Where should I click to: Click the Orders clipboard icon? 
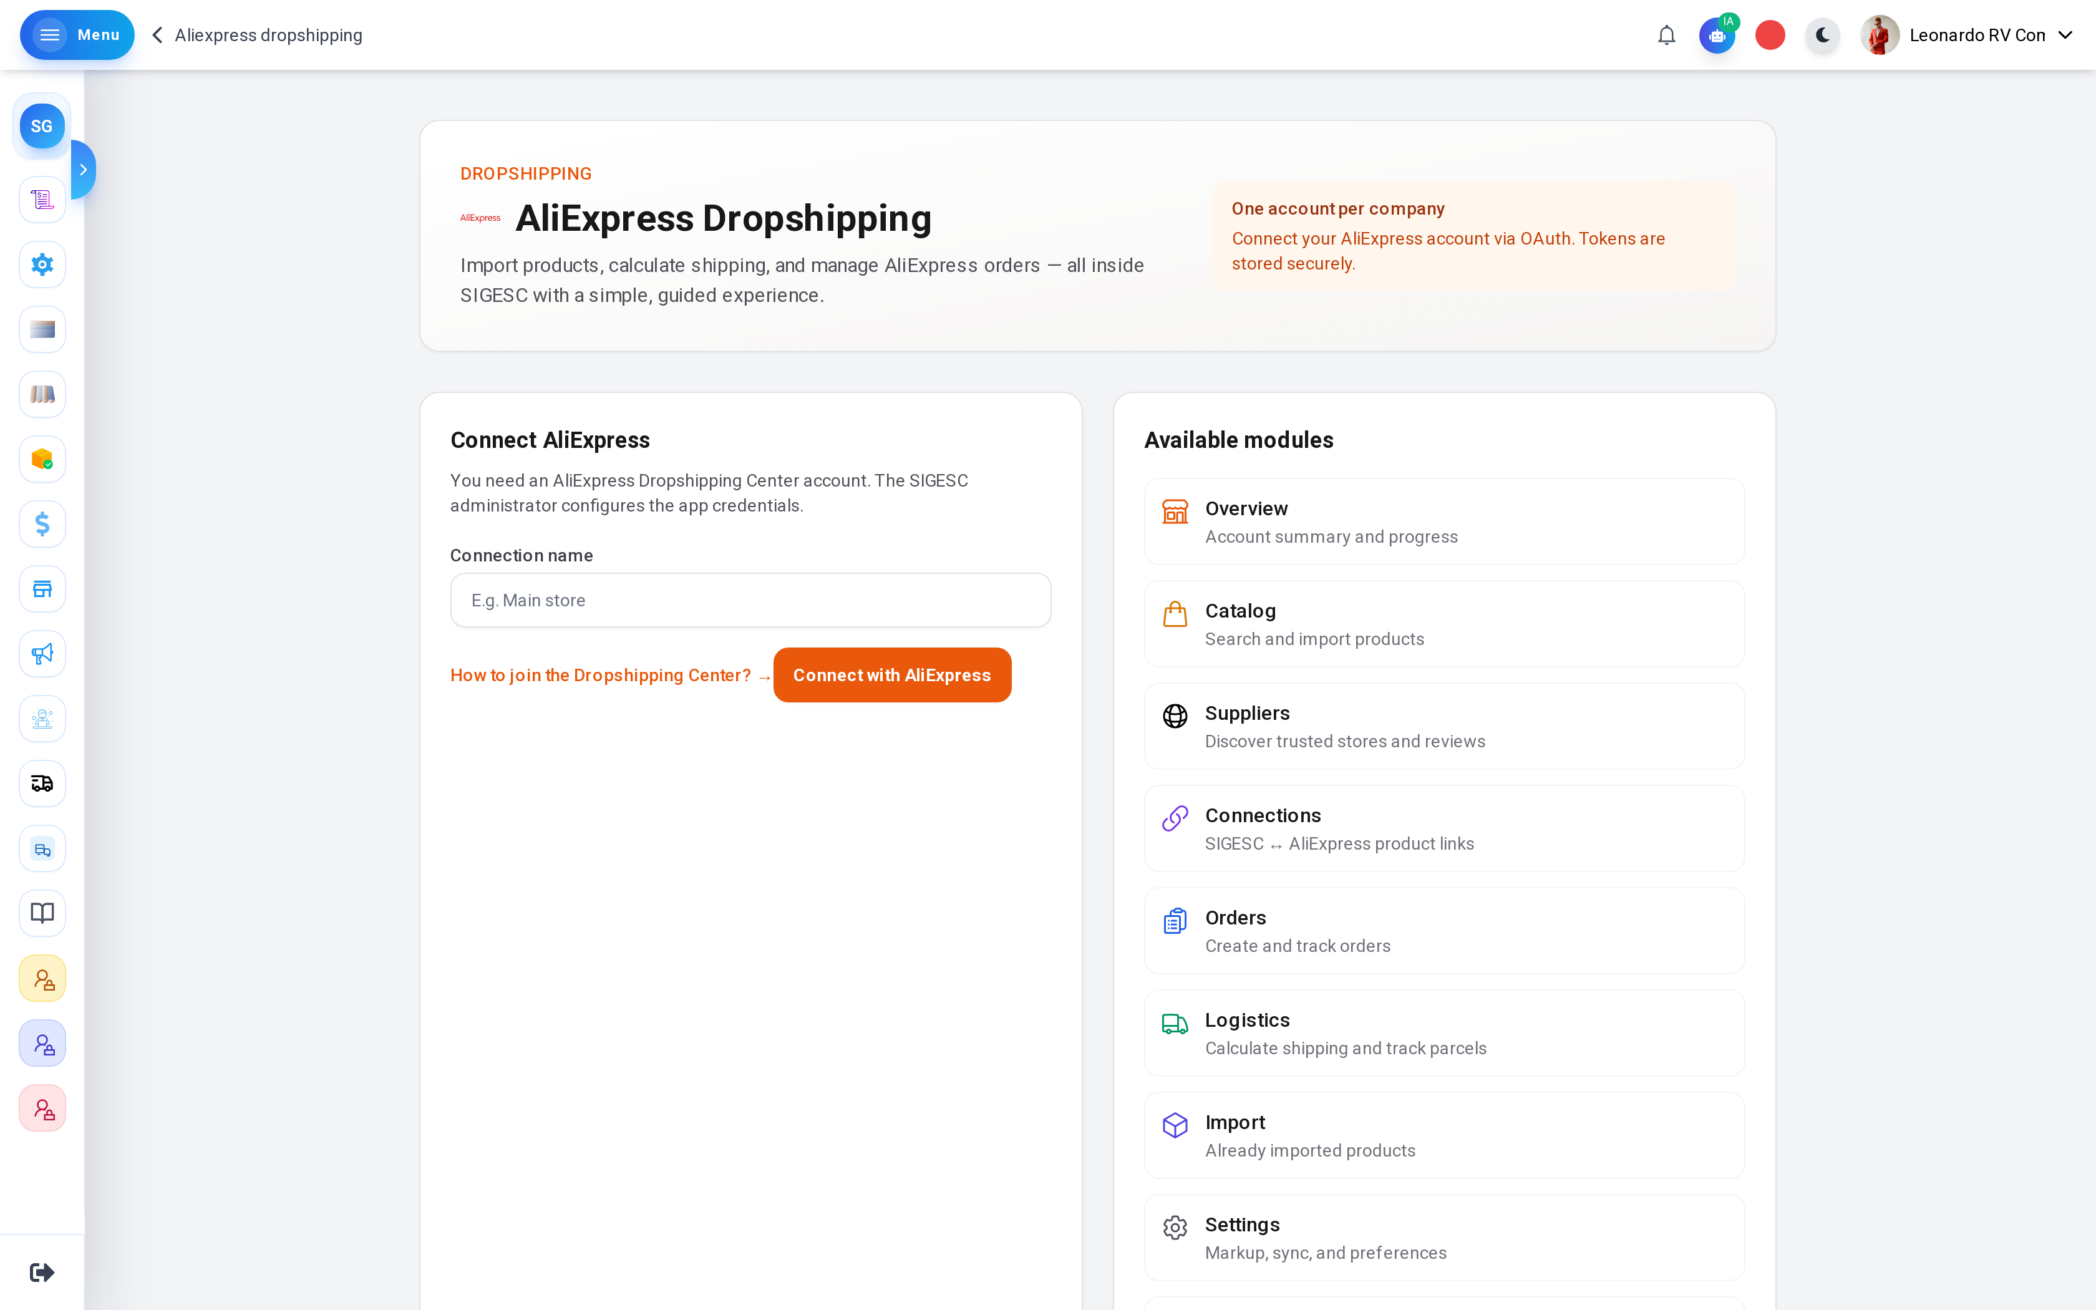coord(1175,920)
